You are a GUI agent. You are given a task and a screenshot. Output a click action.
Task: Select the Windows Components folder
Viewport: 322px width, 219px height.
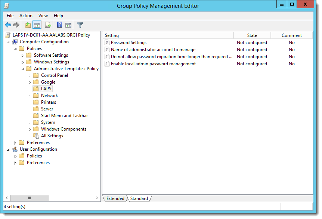click(64, 129)
